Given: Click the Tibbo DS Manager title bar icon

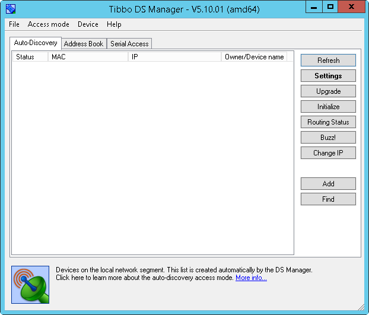Looking at the screenshot, I should pyautogui.click(x=10, y=8).
